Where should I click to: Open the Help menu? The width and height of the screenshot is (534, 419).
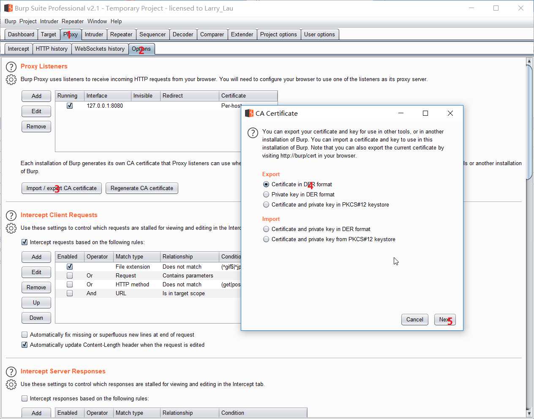tap(116, 21)
